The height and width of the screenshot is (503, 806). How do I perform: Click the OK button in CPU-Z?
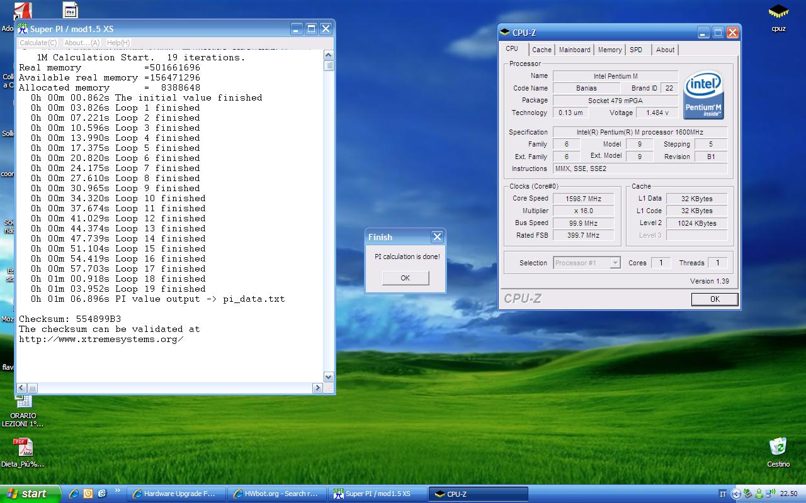715,299
